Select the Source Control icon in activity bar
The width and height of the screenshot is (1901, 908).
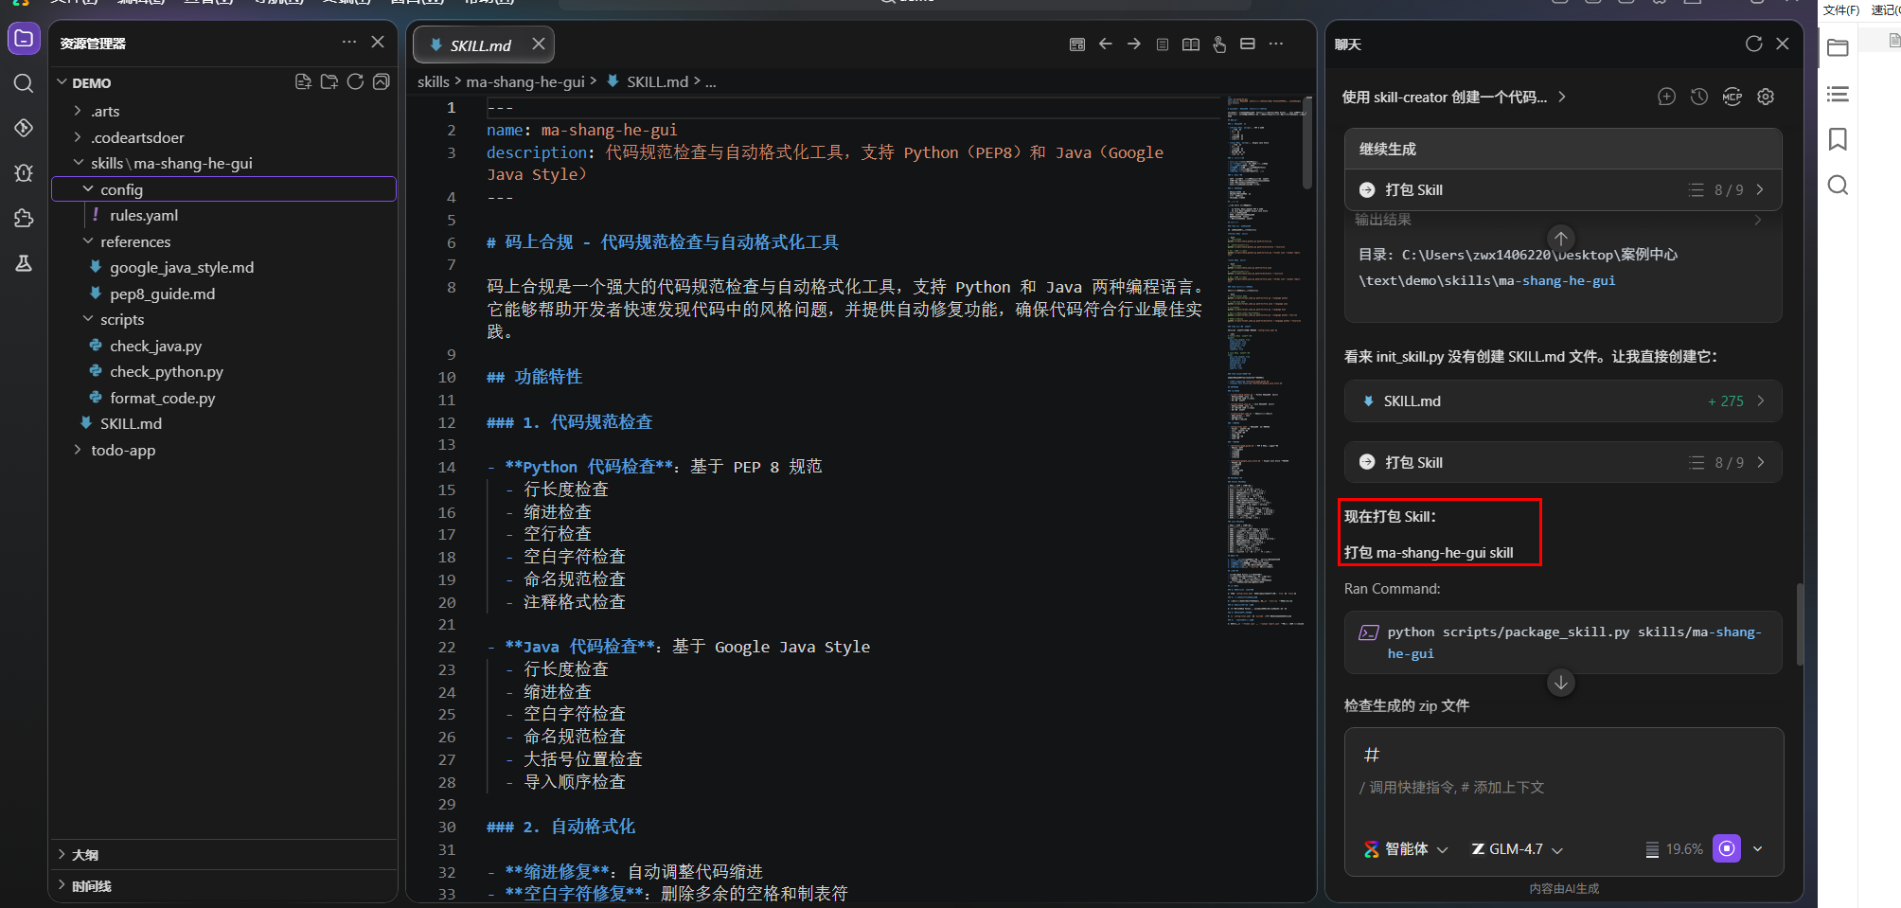click(23, 128)
